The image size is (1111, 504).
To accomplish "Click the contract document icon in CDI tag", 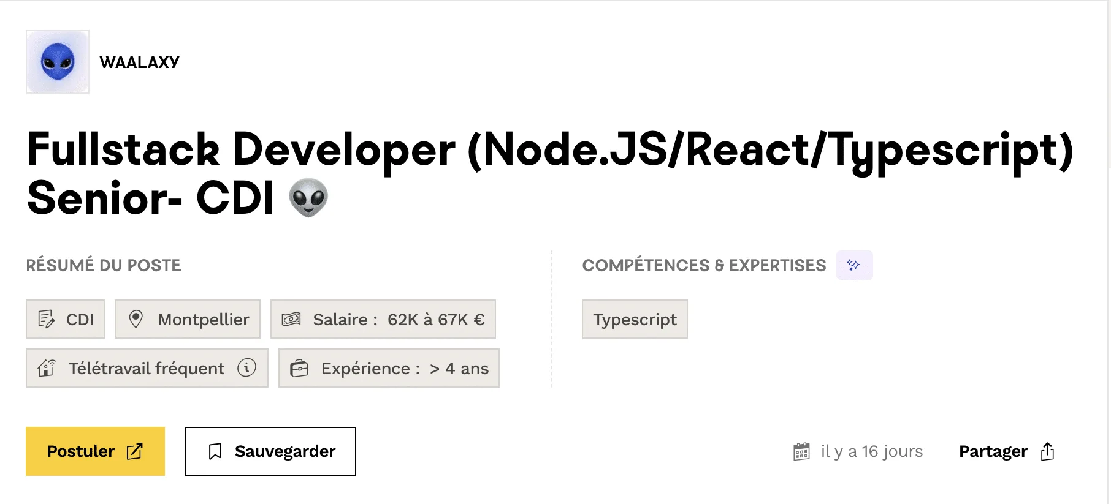I will (x=47, y=319).
